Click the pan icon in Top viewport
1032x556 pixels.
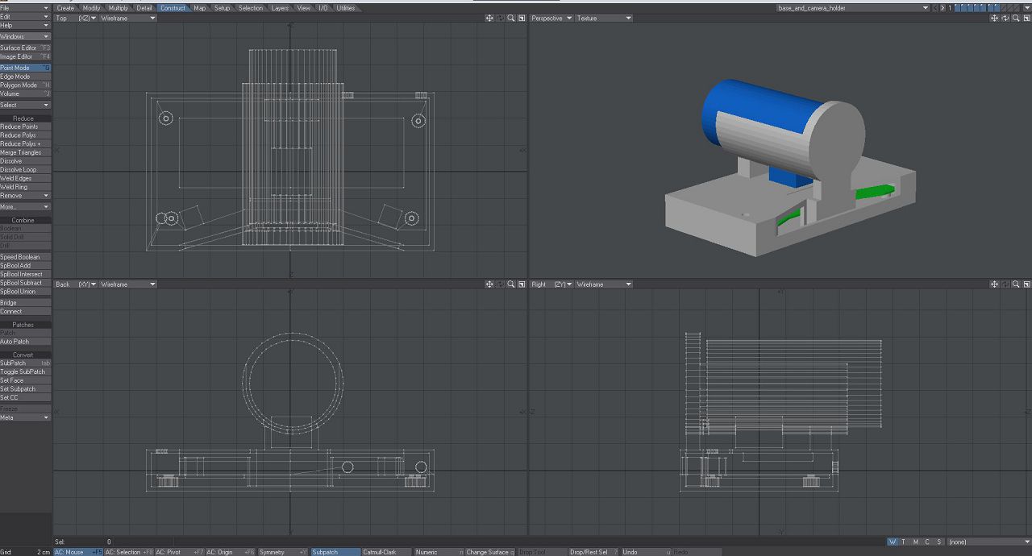pos(489,18)
